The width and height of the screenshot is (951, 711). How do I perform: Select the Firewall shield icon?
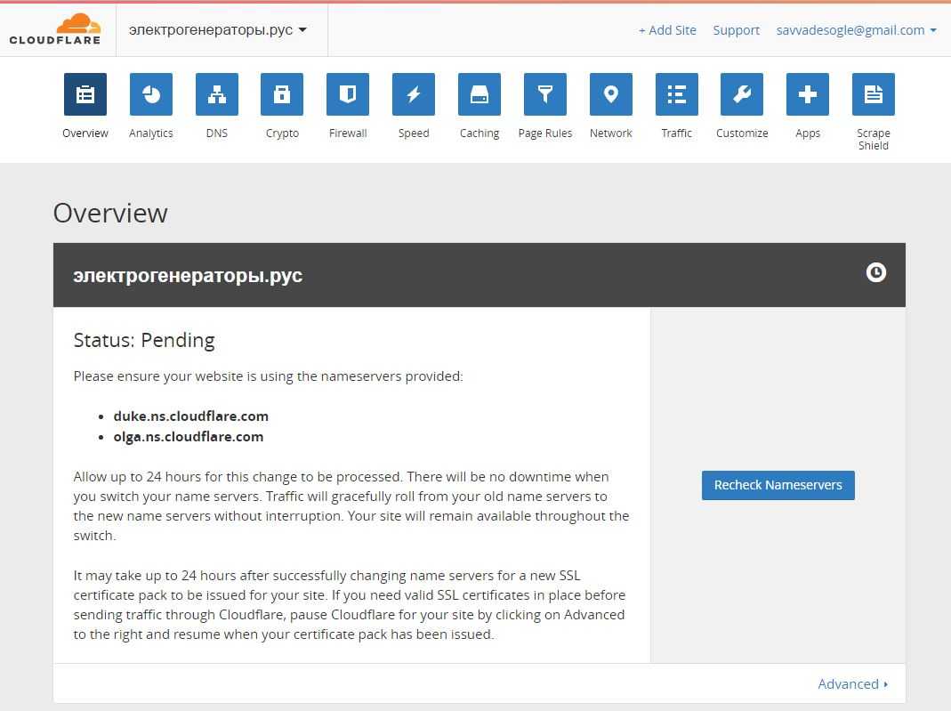coord(348,94)
